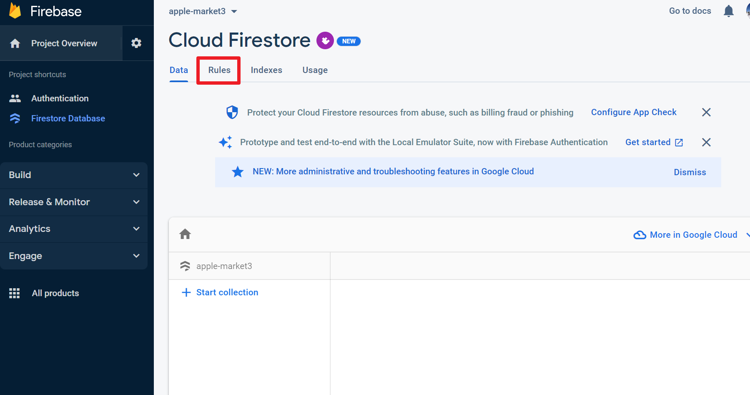Select the apple-market3 database path label
This screenshot has height=395, width=750.
[x=224, y=266]
